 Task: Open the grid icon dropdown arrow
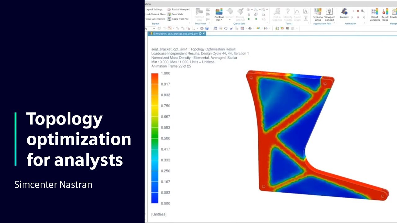pyautogui.click(x=297, y=28)
